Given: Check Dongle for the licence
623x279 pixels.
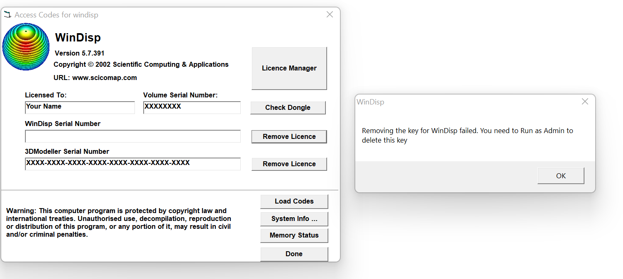Looking at the screenshot, I should click(288, 107).
